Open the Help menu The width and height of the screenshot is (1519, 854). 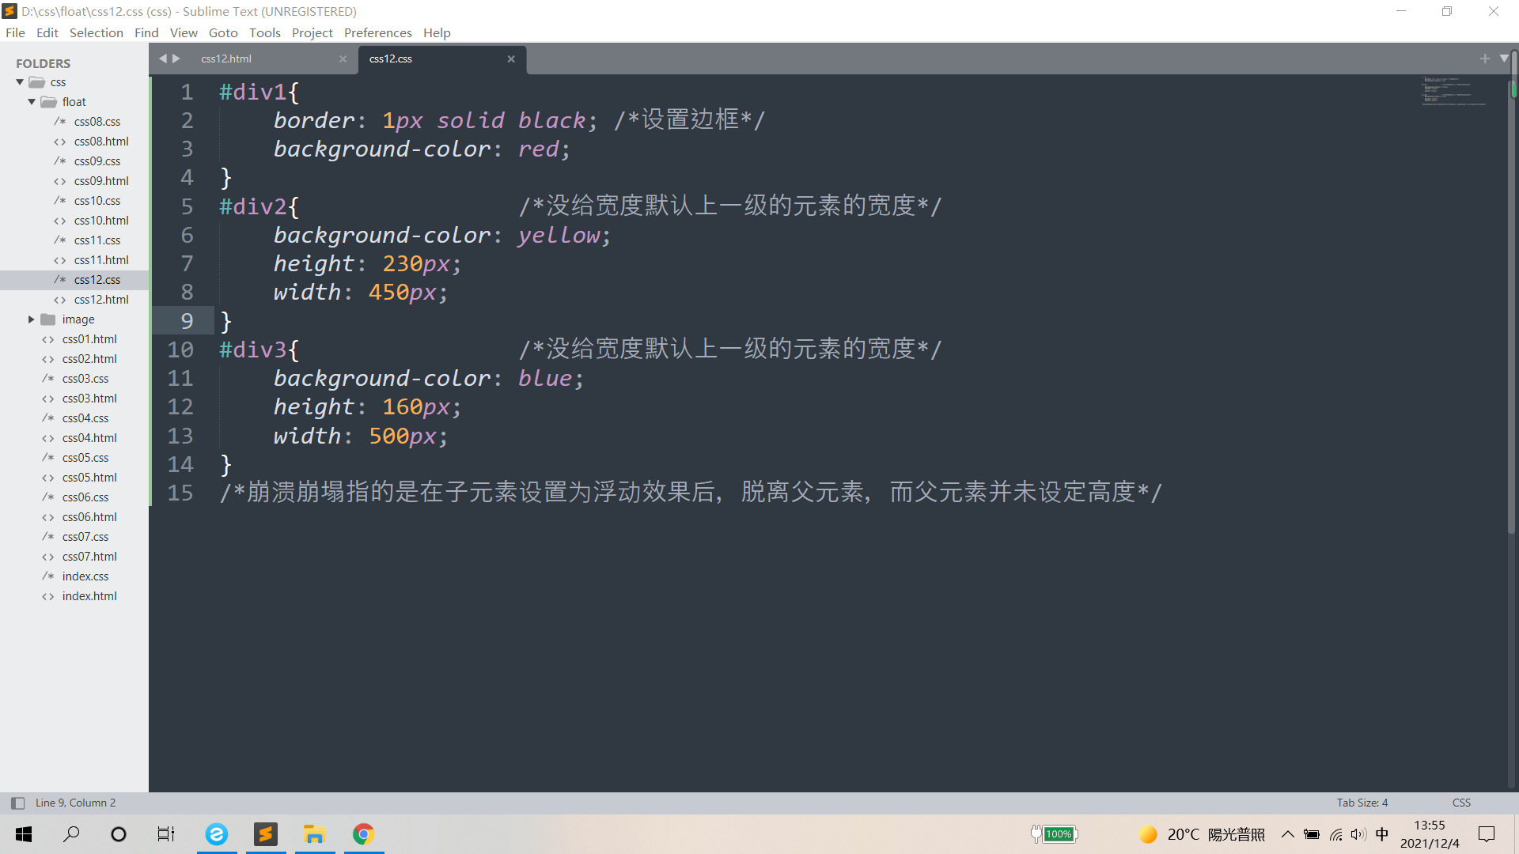tap(437, 32)
